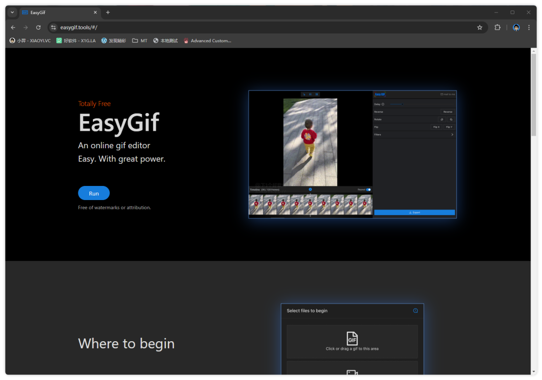Click the mail to me envelope icon
The image size is (542, 380).
coord(442,94)
